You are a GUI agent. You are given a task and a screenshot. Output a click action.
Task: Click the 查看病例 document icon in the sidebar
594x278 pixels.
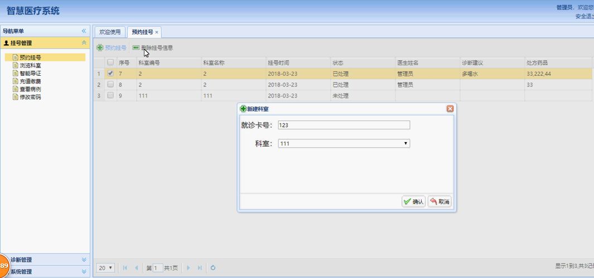pos(16,89)
